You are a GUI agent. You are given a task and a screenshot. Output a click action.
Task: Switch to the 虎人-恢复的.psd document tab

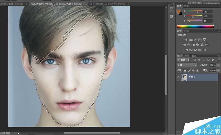108,4
